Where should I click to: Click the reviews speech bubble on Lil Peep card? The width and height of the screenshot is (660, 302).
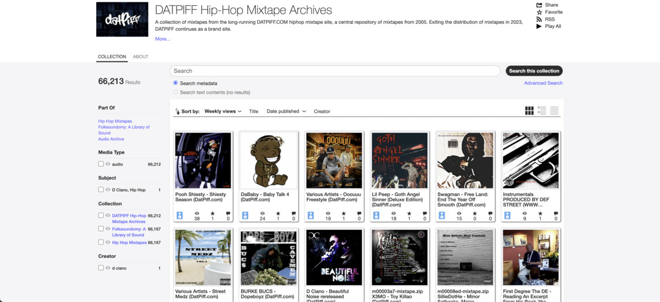[425, 213]
